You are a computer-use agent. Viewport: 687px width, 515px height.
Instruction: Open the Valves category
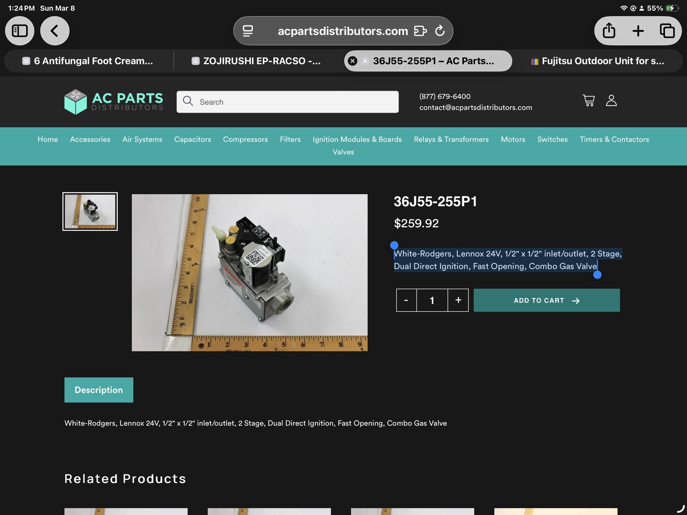point(343,152)
